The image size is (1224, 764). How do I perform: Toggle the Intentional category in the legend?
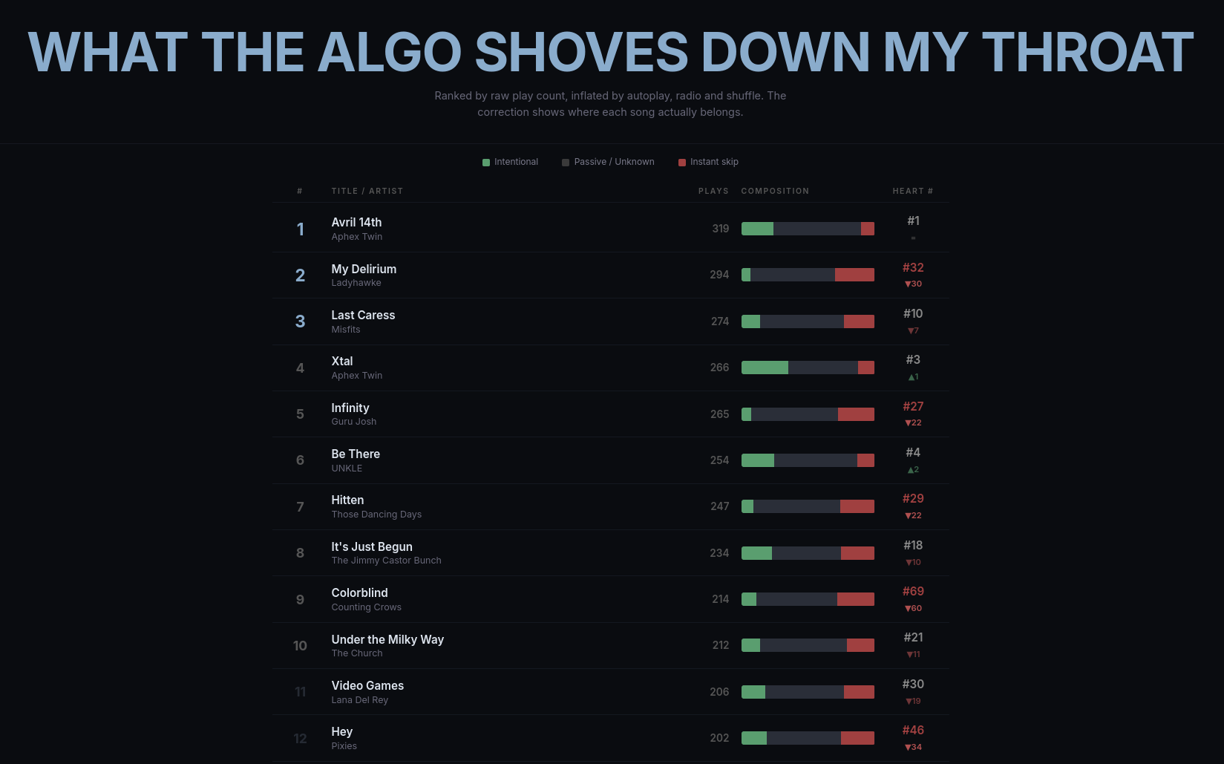point(510,161)
